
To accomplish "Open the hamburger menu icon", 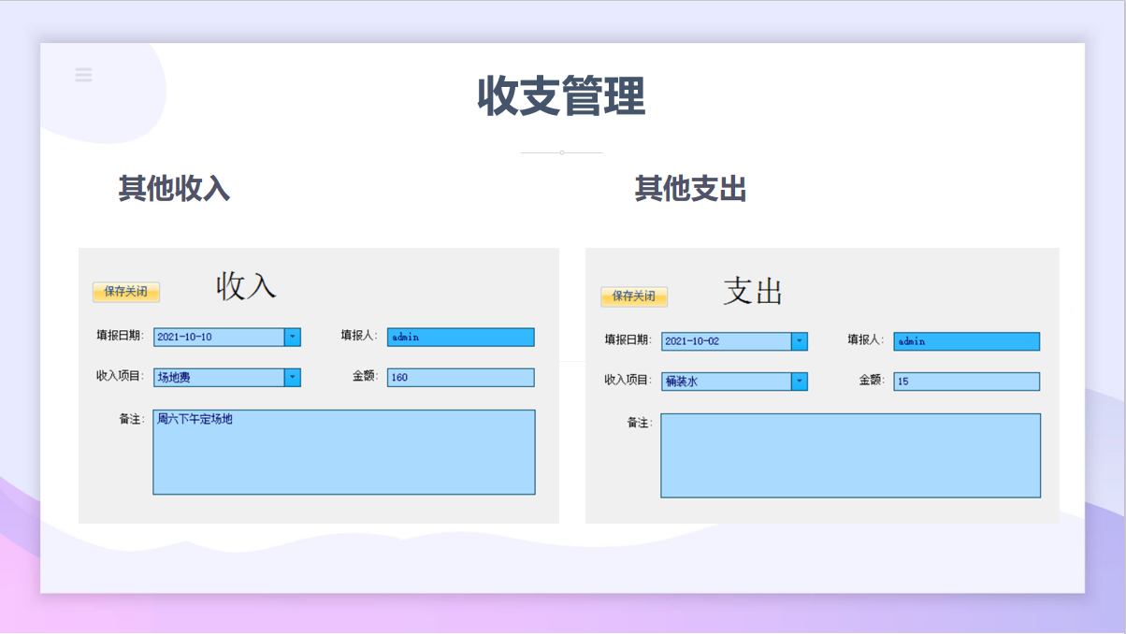I will point(83,75).
